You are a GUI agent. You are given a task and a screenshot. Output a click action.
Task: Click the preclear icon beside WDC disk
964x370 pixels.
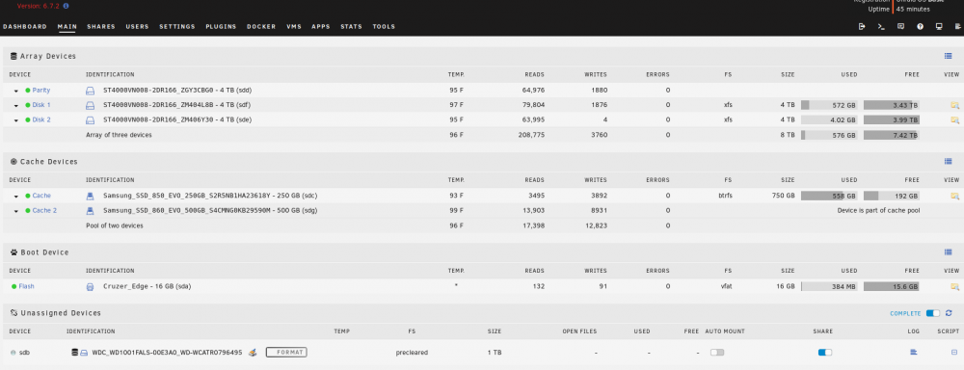(x=252, y=353)
